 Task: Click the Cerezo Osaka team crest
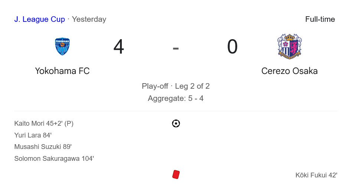click(x=290, y=47)
